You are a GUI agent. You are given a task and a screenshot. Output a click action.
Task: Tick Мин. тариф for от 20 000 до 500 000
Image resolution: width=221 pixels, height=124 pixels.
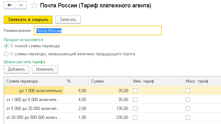click(x=135, y=117)
